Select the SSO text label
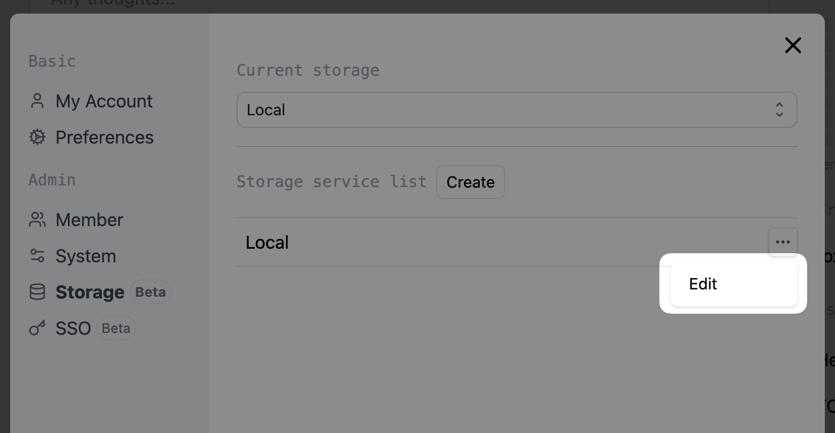 [x=74, y=328]
